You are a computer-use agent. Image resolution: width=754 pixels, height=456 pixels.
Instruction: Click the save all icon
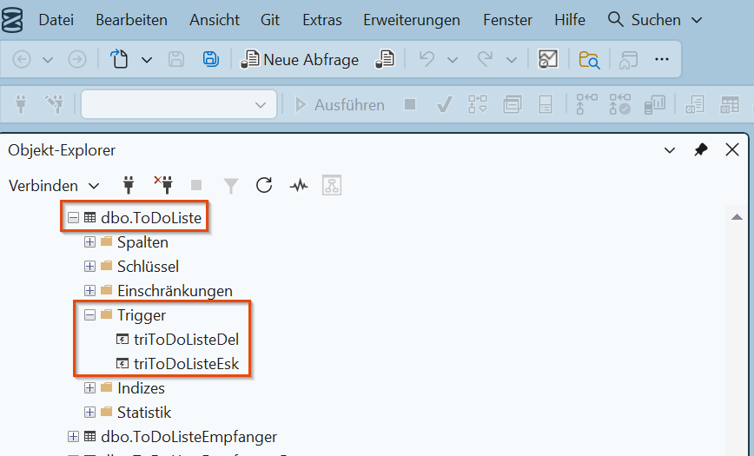(x=210, y=59)
